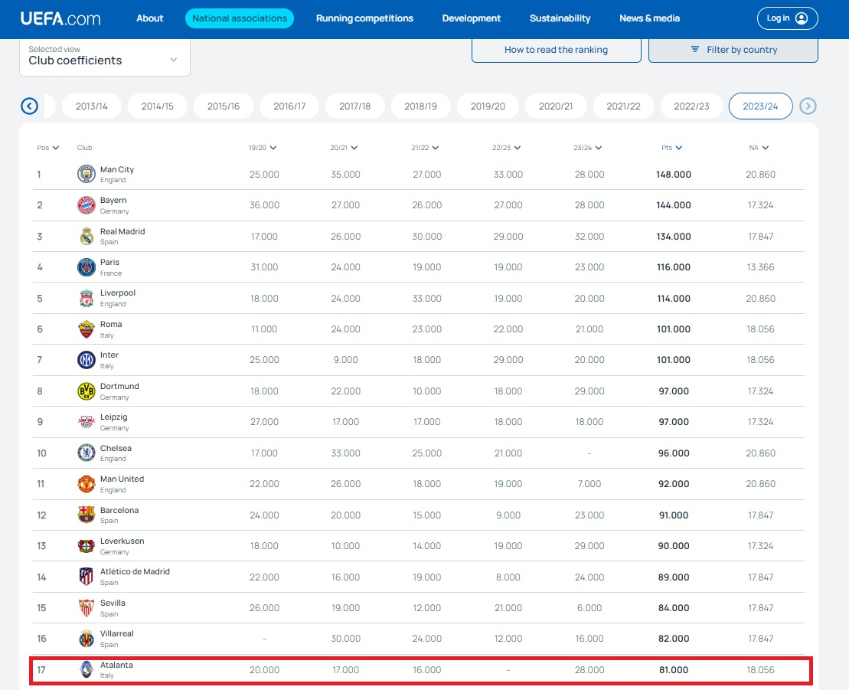Select the 2019/20 season tab
849x690 pixels.
[x=487, y=106]
